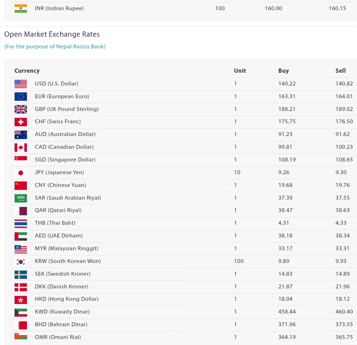Viewport: 357px width, 345px height.
Task: Click the Currency column header
Action: [x=27, y=71]
